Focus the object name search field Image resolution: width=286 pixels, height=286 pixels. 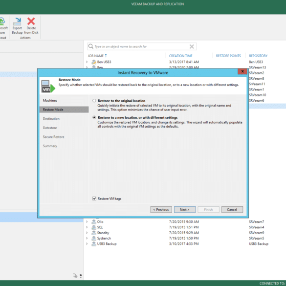(x=141, y=46)
